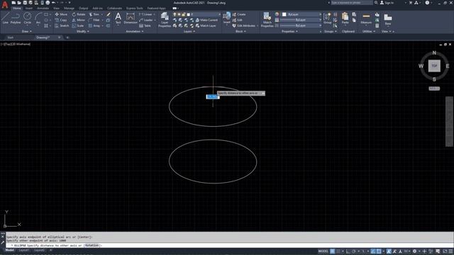
Task: Click Edit Attributes button
Action: pos(244,25)
